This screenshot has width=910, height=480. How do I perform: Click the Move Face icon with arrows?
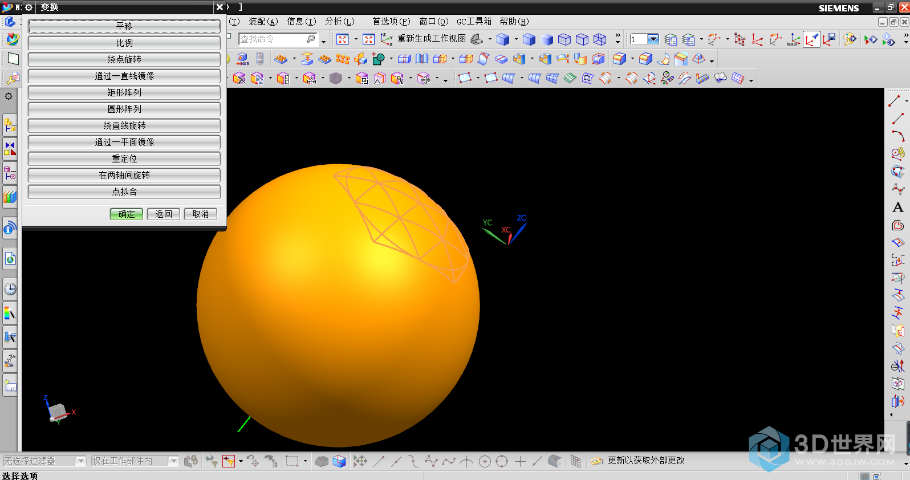point(424,78)
